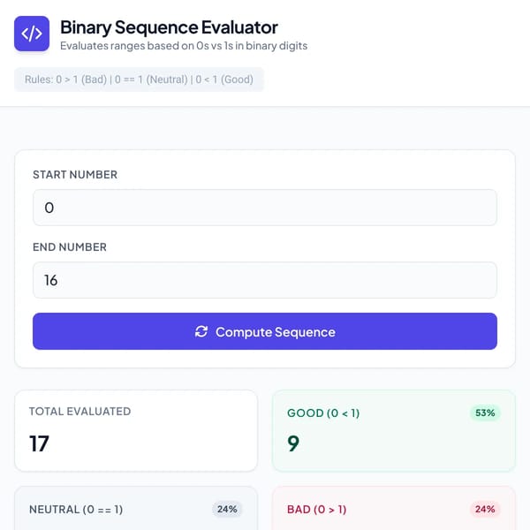Click the GOOD (0 < 1) label
This screenshot has width=530, height=530.
(x=323, y=413)
